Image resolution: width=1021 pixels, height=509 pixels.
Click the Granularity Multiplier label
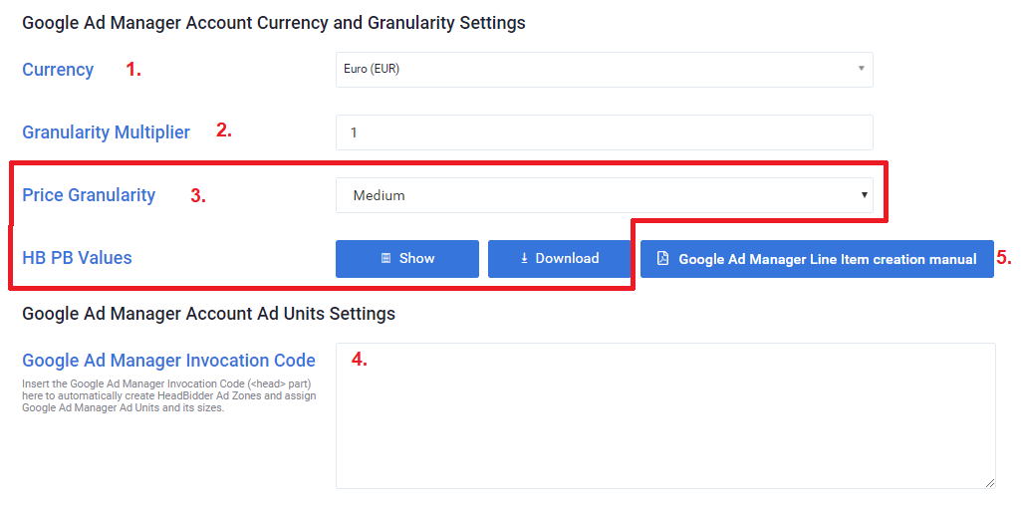point(106,131)
